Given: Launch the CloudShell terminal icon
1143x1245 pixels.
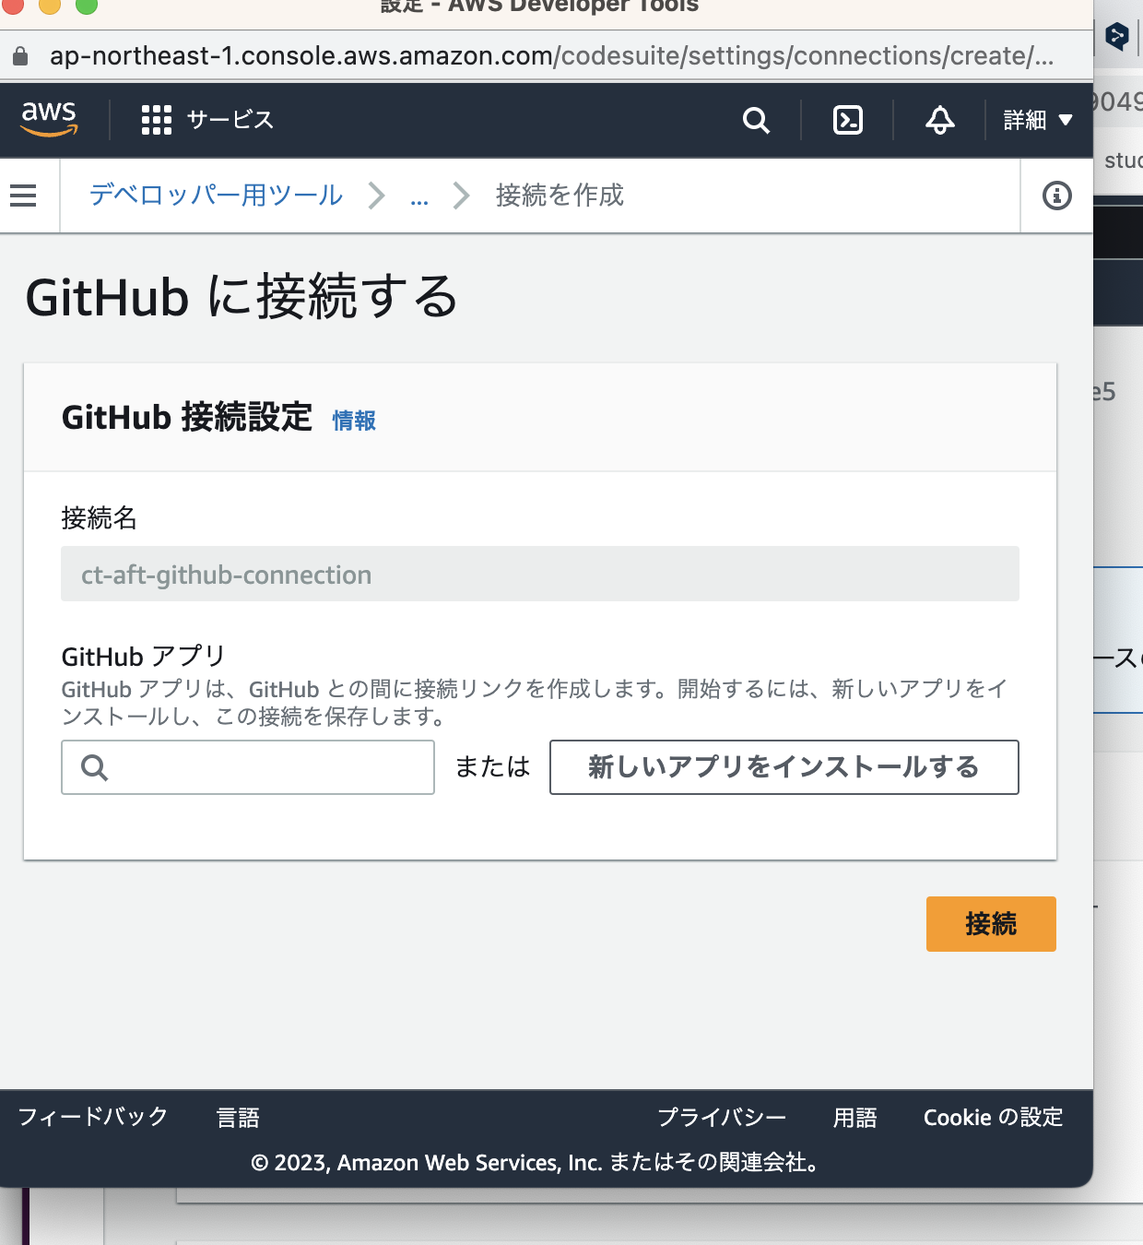Looking at the screenshot, I should coord(848,120).
